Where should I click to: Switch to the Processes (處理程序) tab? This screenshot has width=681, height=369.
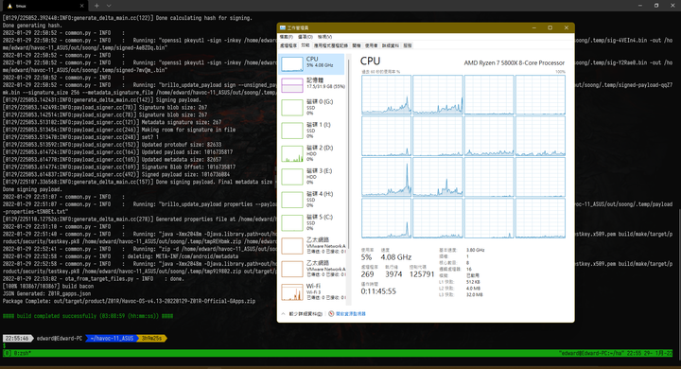[x=288, y=45]
